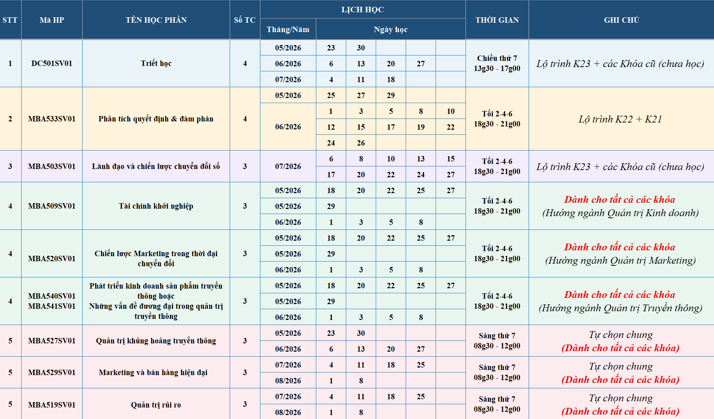Click course code MBA533SV01
This screenshot has width=714, height=419.
tap(52, 119)
